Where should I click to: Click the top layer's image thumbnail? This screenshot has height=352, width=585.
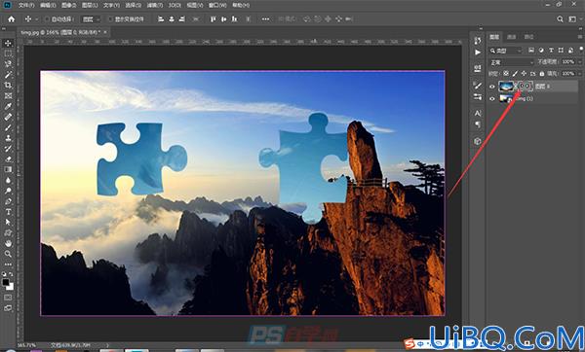coord(506,87)
